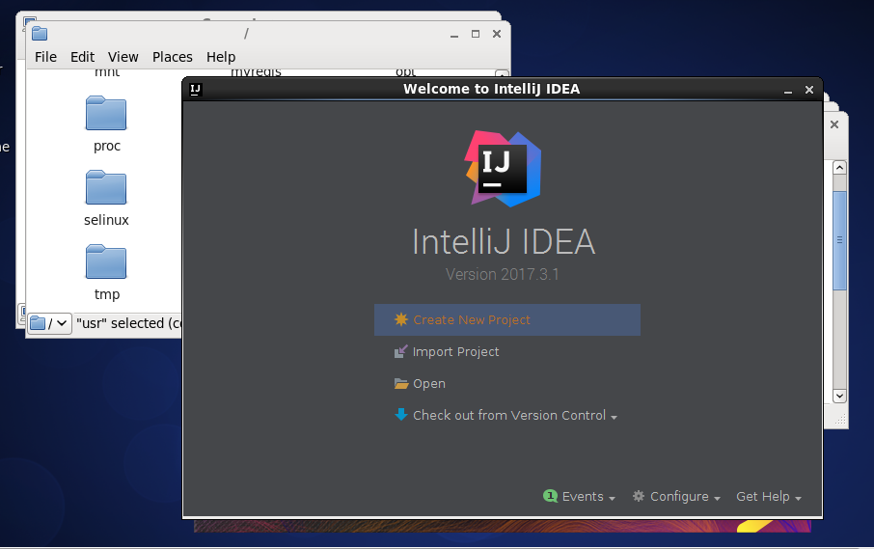Click the Configure gear icon
This screenshot has width=874, height=549.
click(639, 496)
